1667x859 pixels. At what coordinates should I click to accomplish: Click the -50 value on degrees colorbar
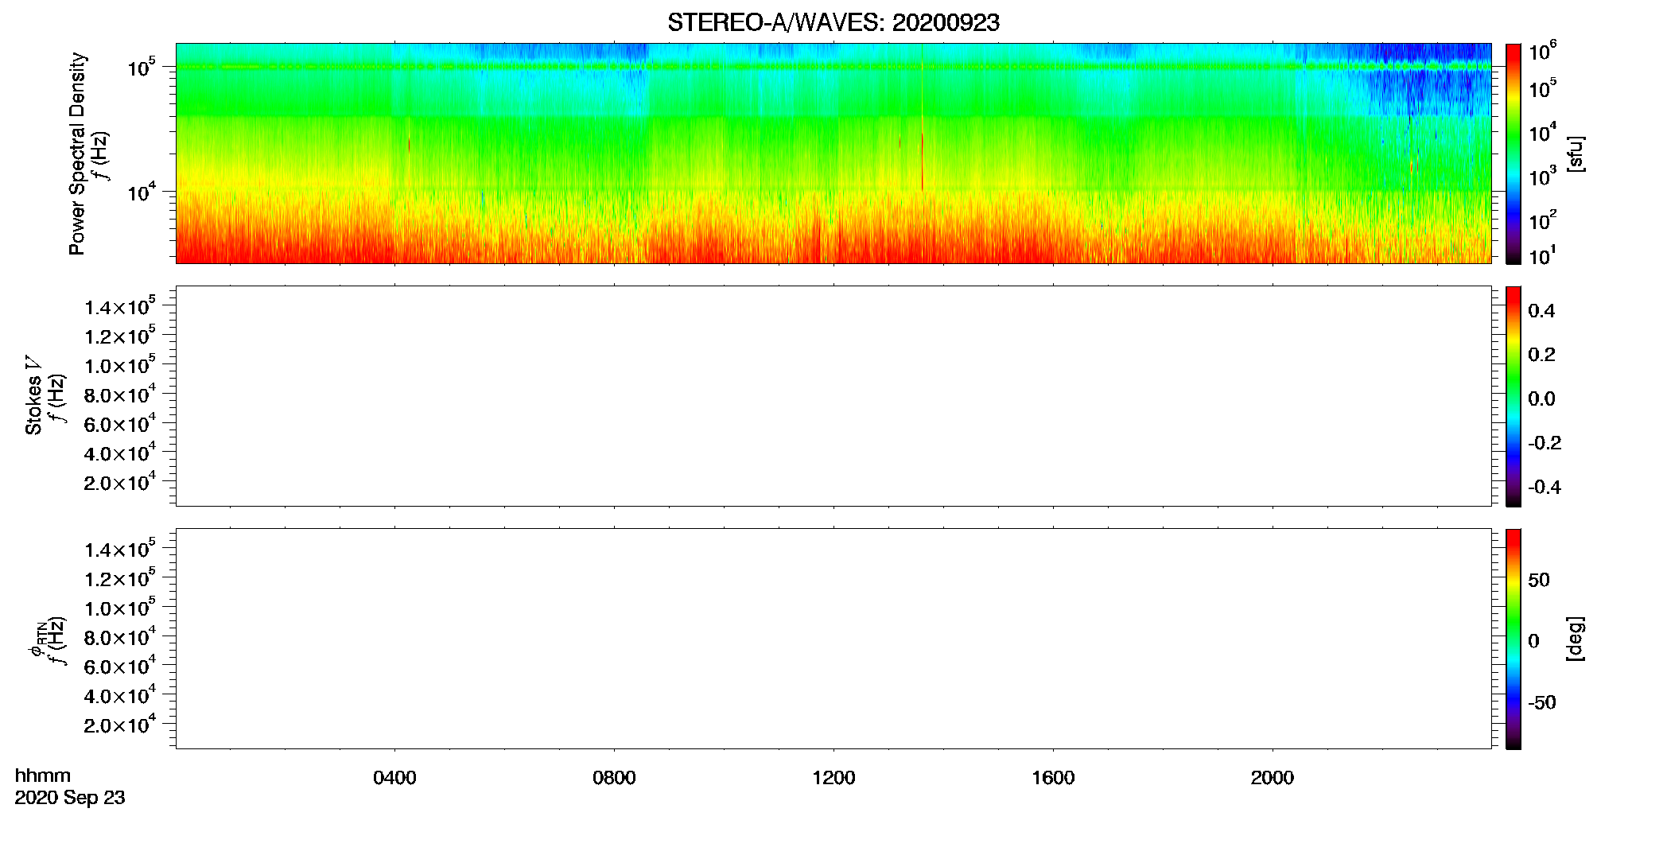[x=1542, y=703]
